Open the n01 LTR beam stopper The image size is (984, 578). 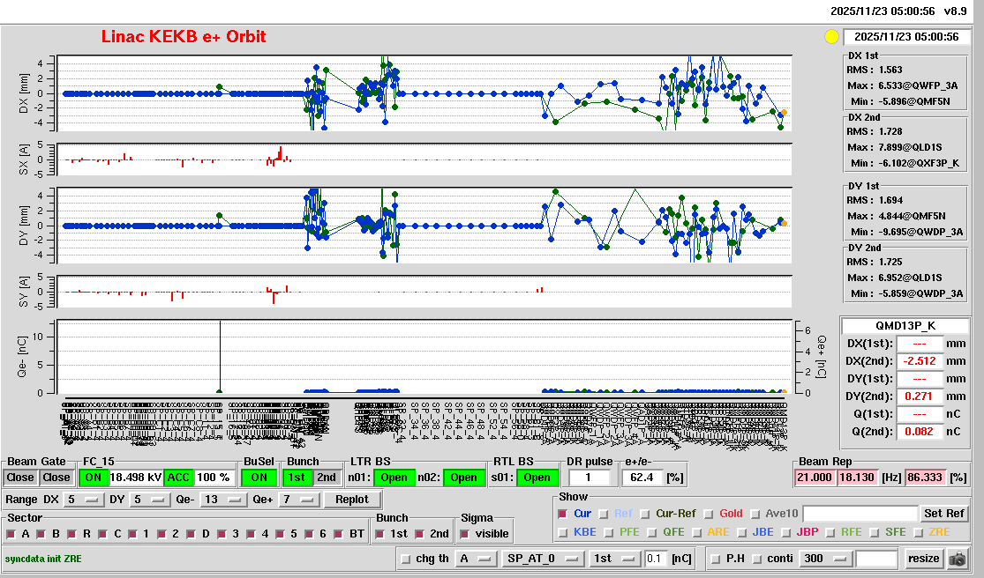coord(393,478)
